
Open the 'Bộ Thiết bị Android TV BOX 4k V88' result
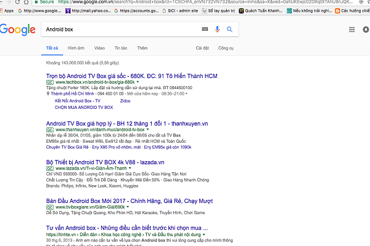point(105,162)
